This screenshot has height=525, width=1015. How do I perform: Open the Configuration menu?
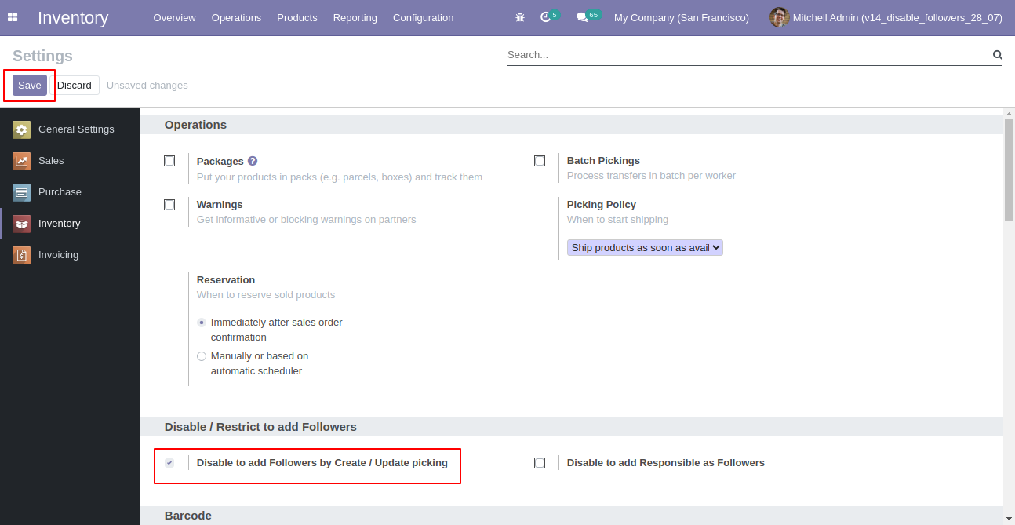pyautogui.click(x=423, y=17)
